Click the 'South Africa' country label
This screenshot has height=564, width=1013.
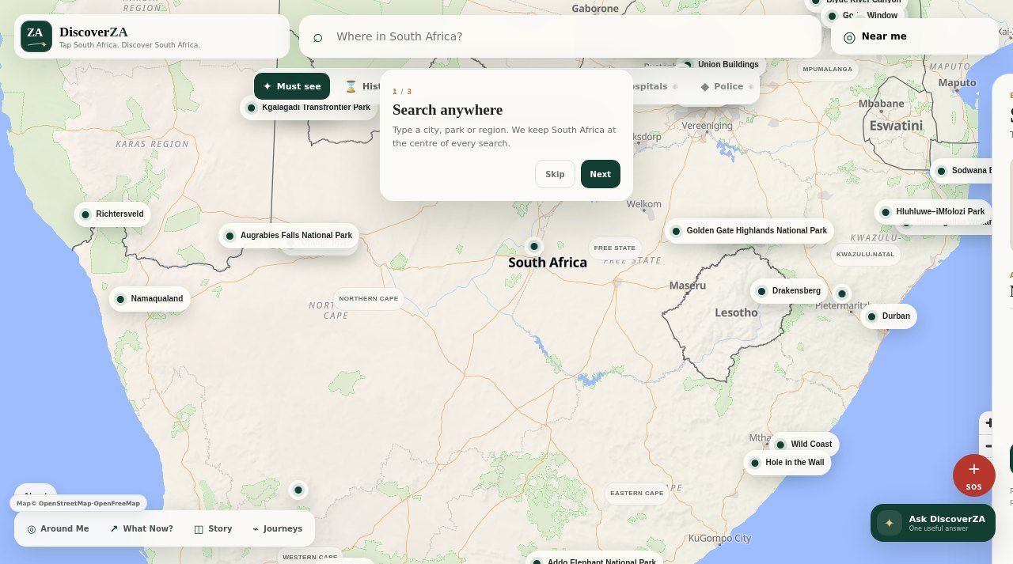click(548, 263)
